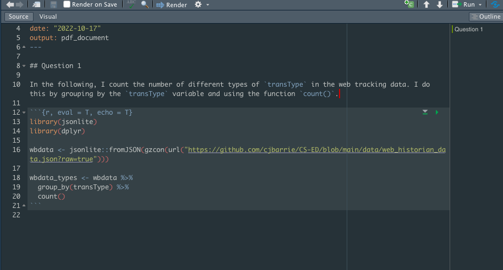Viewport: 503px width, 270px height.
Task: Click line number 22 in gutter
Action: tap(17, 215)
